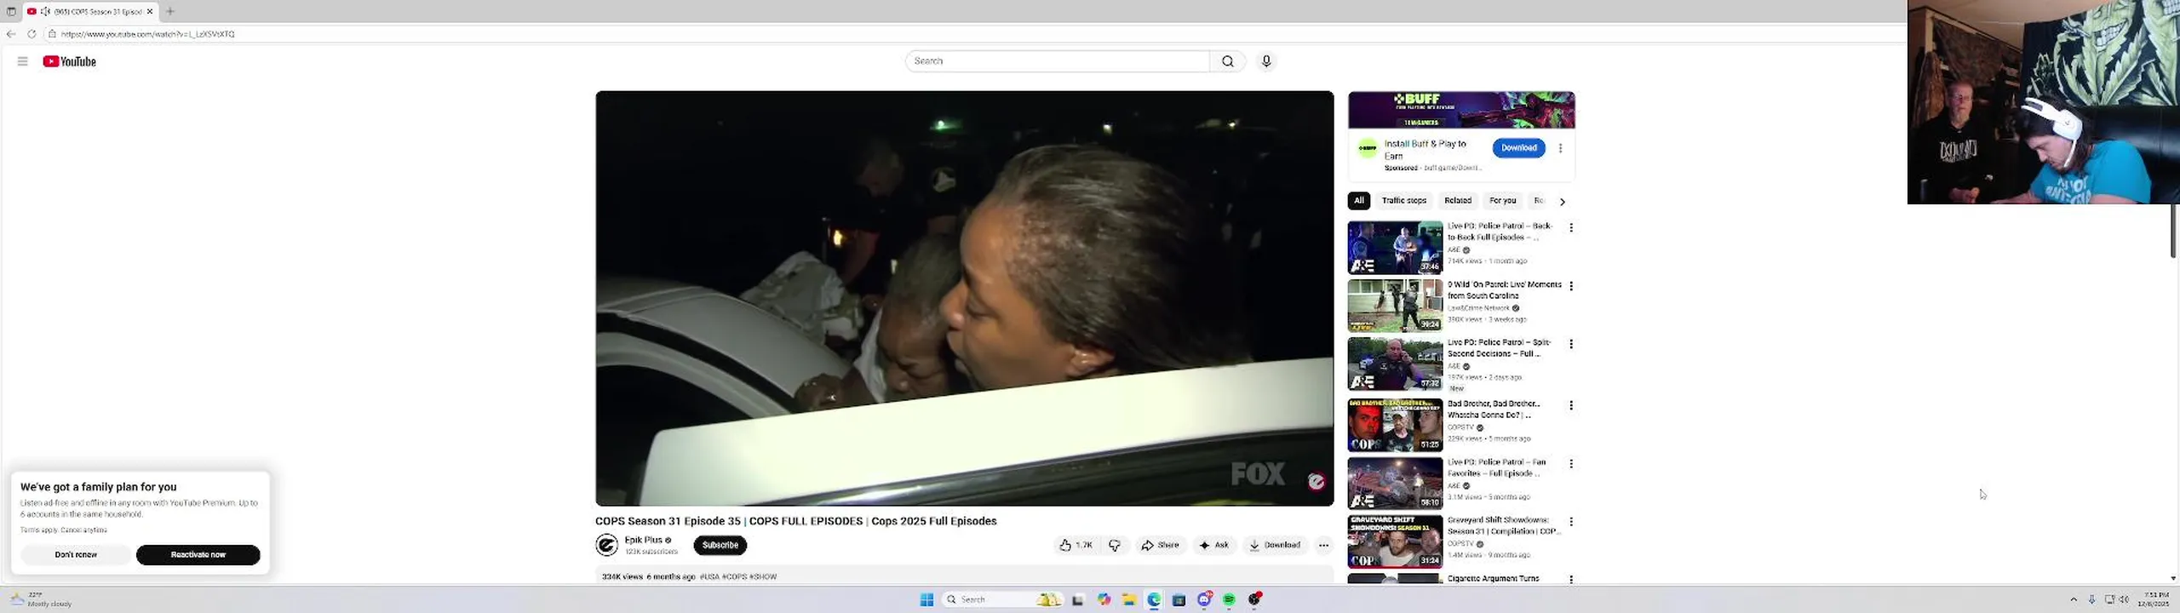View site information lock icon
This screenshot has width=2180, height=613.
click(x=52, y=34)
